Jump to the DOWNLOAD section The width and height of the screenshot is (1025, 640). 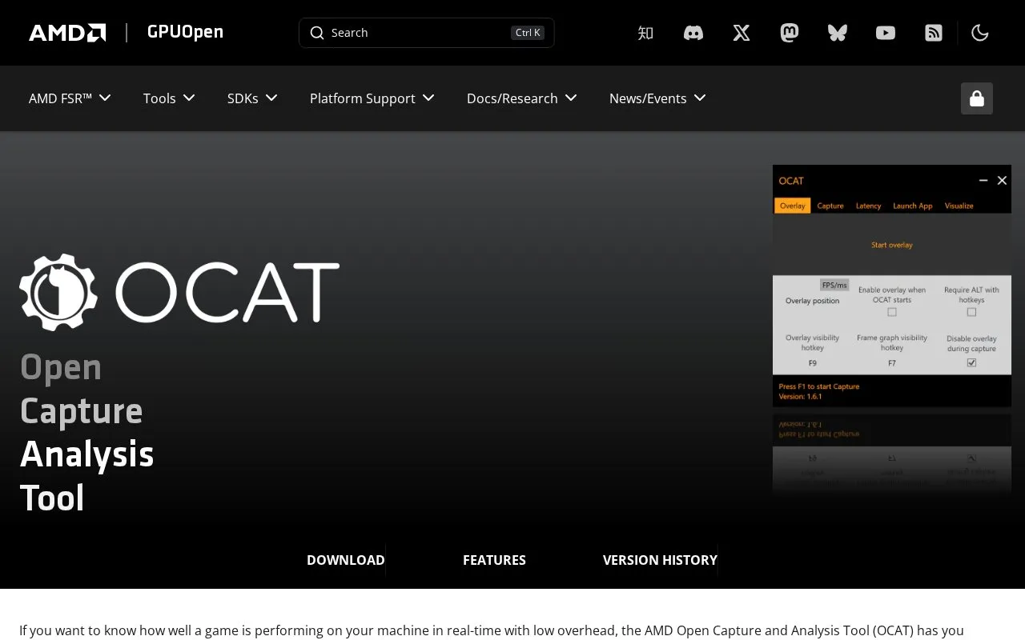pos(346,560)
